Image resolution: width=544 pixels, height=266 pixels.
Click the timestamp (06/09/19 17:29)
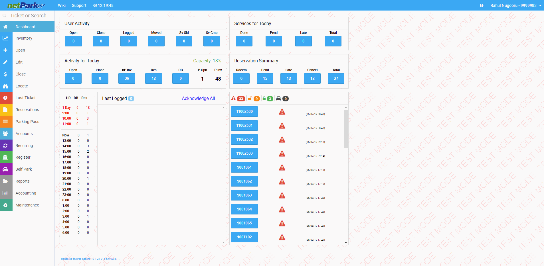click(315, 240)
